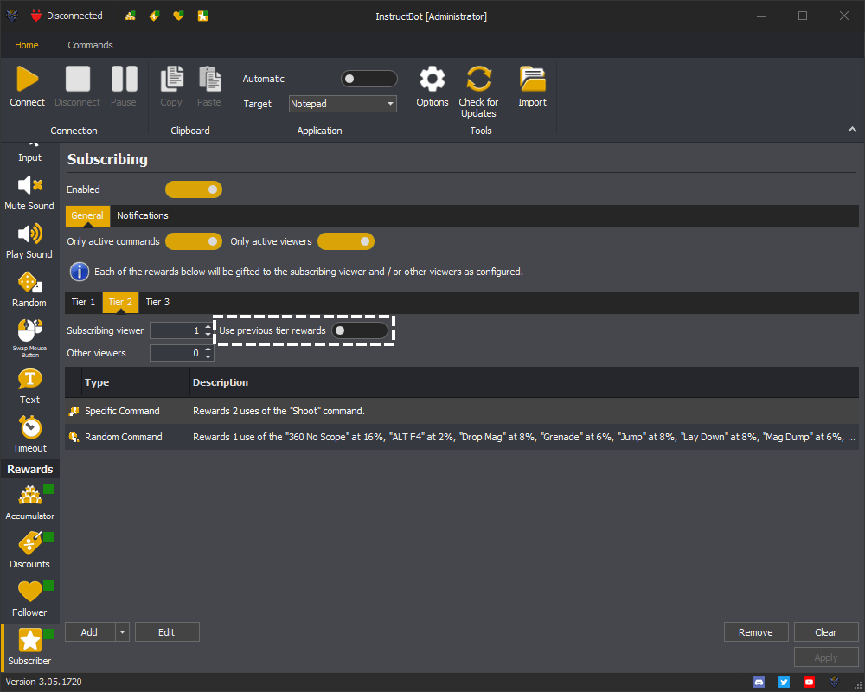Screen dimensions: 865x692
Task: Enable Use previous tier rewards
Action: pos(360,330)
